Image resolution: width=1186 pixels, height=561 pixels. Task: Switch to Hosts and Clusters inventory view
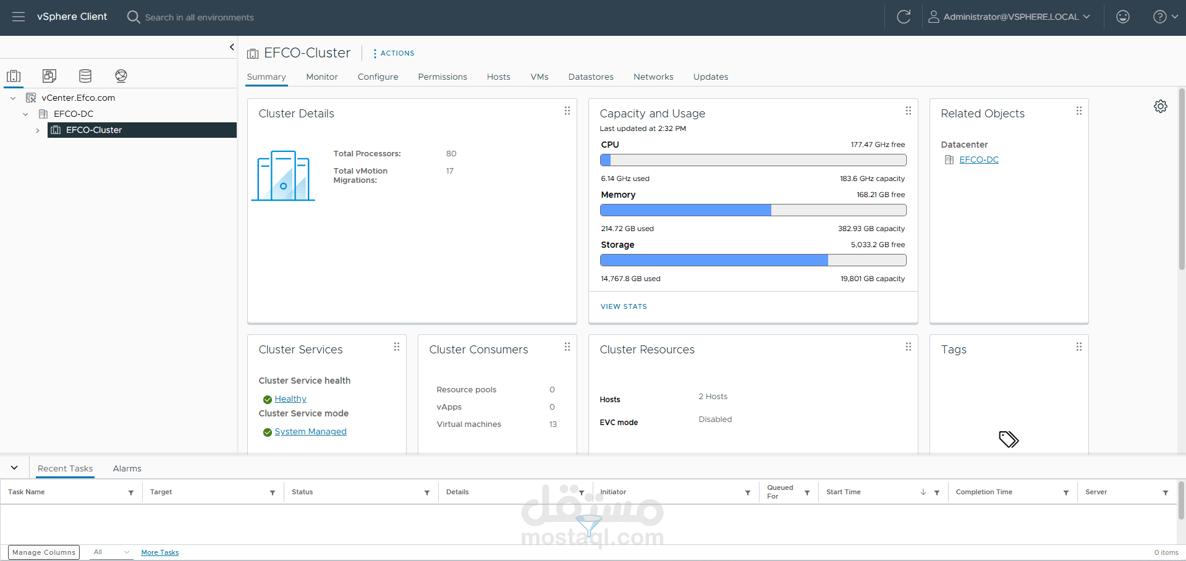click(x=14, y=75)
